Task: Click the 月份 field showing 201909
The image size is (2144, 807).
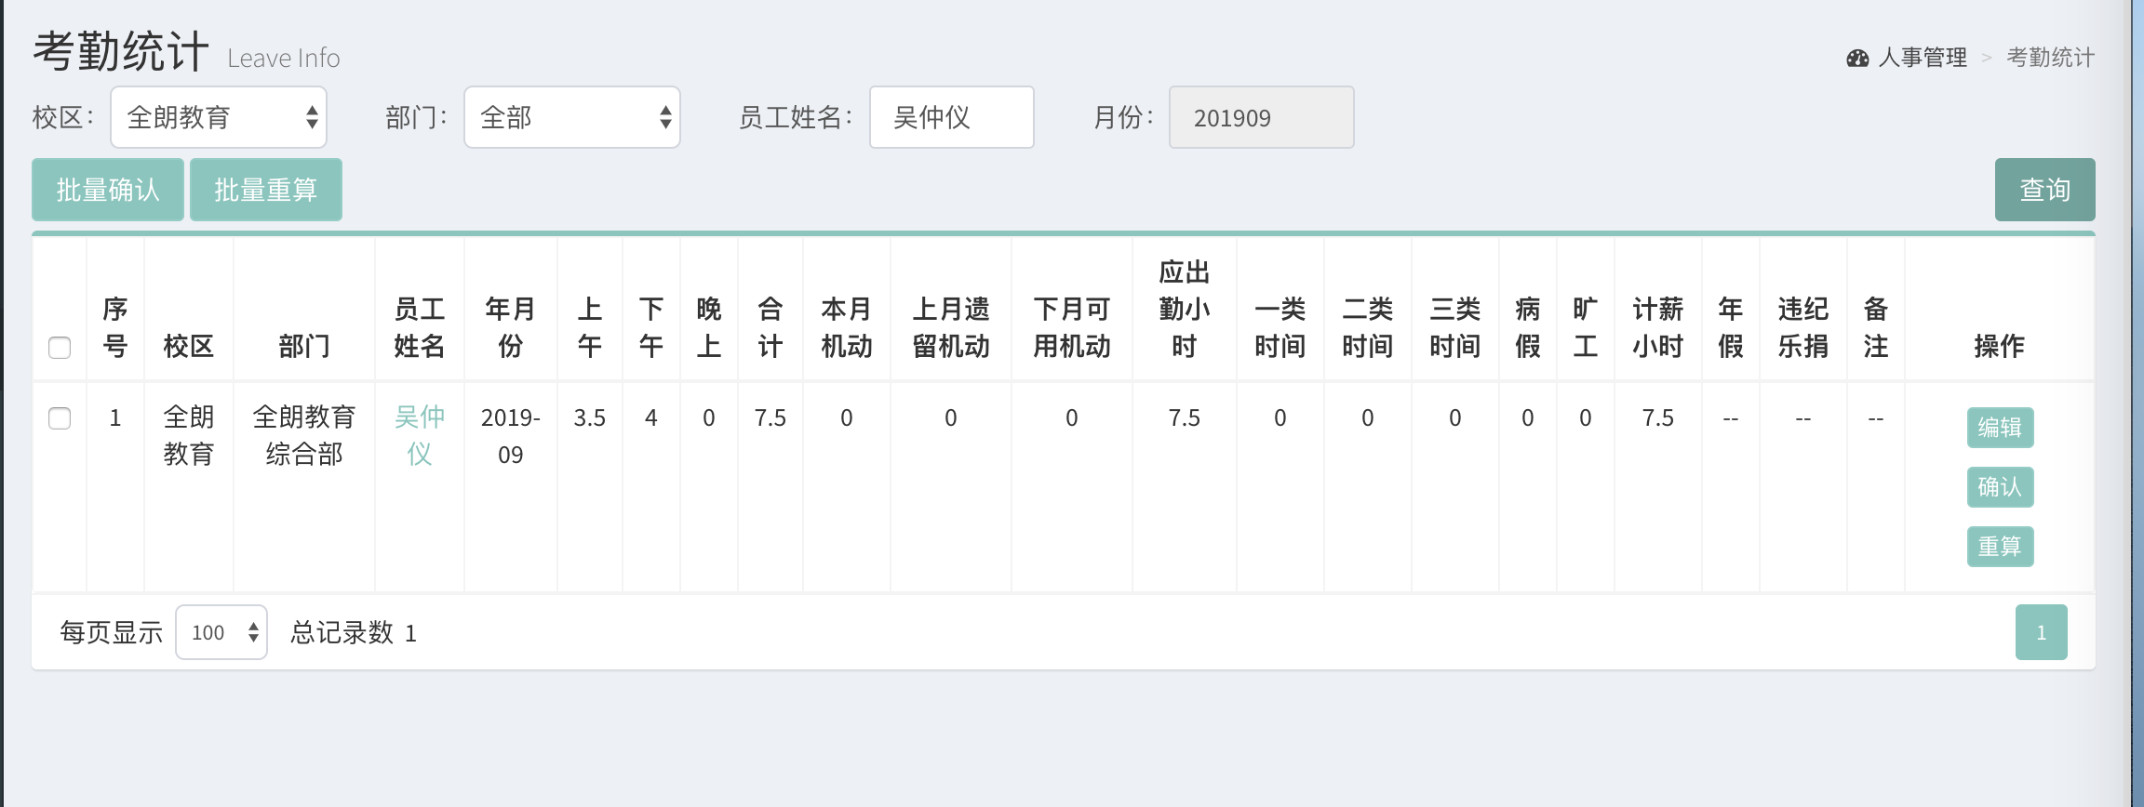Action: pos(1261,117)
